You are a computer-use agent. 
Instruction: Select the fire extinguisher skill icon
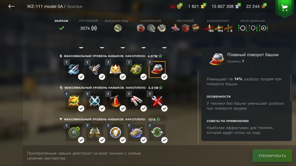tap(115, 101)
